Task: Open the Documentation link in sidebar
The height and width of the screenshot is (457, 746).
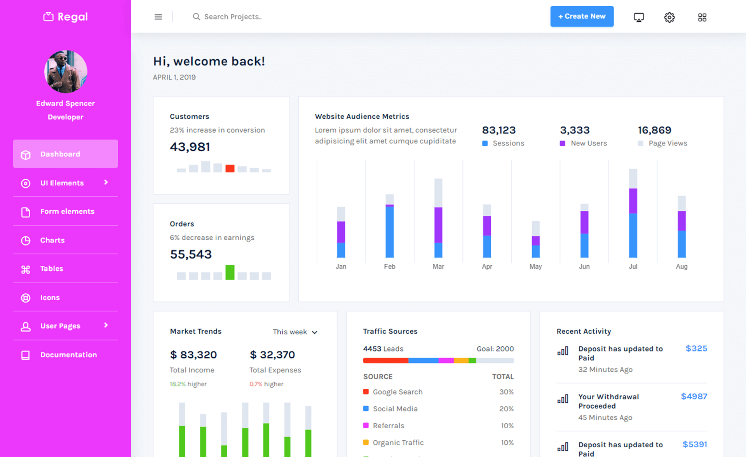Action: point(68,355)
